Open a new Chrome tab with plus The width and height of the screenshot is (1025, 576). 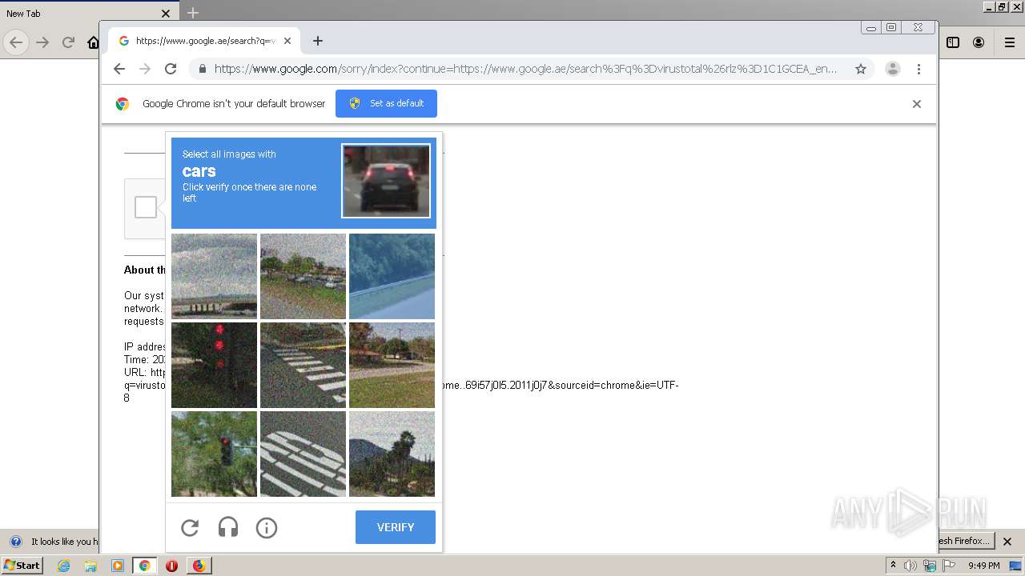point(318,41)
